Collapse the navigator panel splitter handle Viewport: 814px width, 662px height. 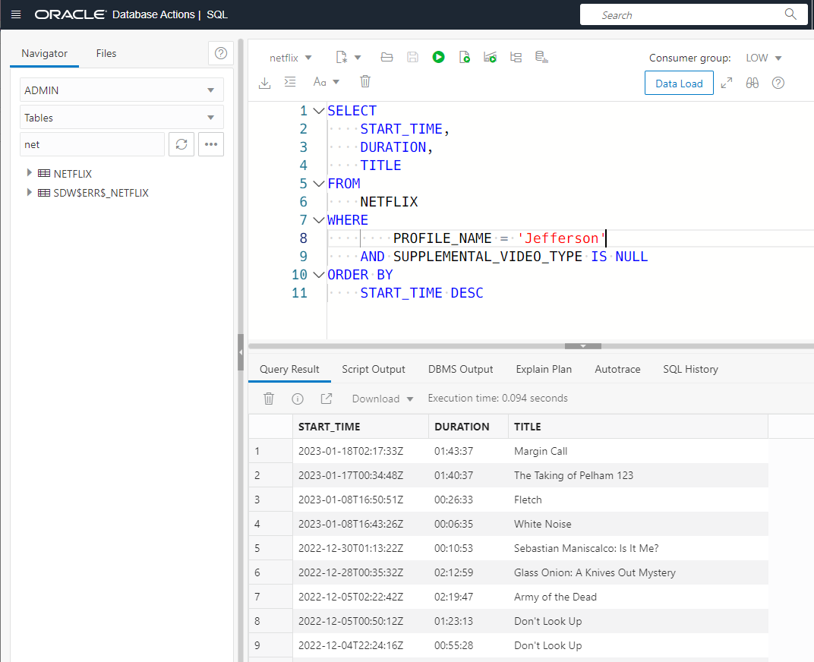tap(241, 352)
